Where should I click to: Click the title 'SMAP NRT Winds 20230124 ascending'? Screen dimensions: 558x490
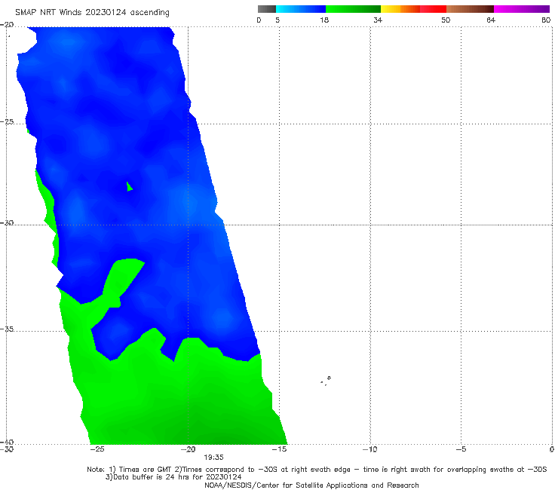(x=92, y=12)
